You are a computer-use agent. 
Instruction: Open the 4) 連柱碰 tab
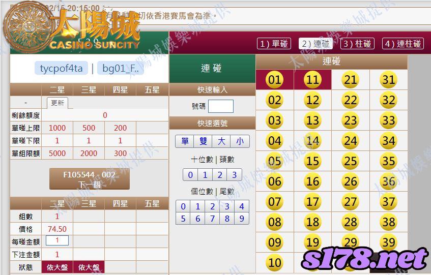[403, 44]
